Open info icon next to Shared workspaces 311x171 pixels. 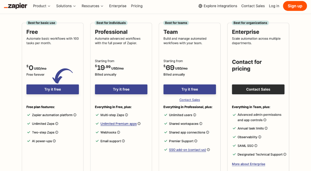pos(201,124)
